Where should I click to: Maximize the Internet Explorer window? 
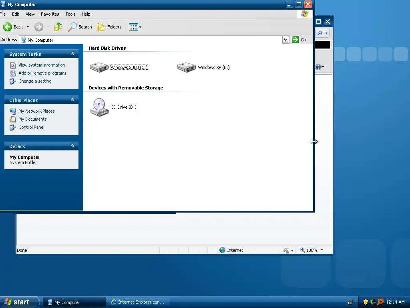coord(318,22)
